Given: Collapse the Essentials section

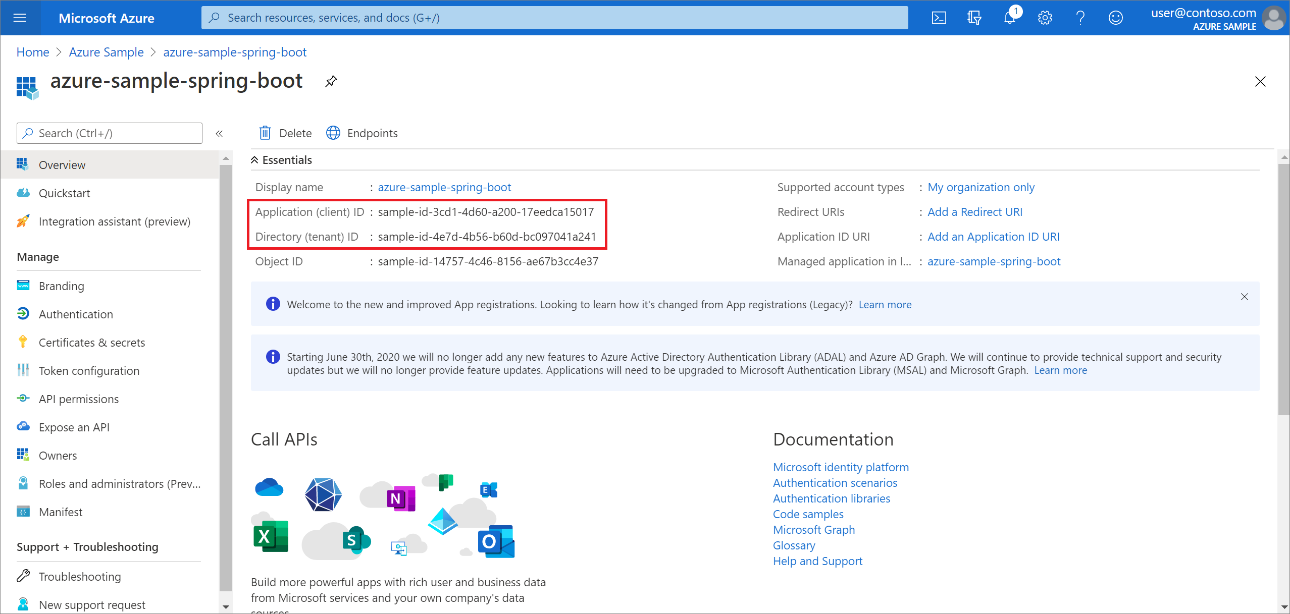Looking at the screenshot, I should [254, 159].
